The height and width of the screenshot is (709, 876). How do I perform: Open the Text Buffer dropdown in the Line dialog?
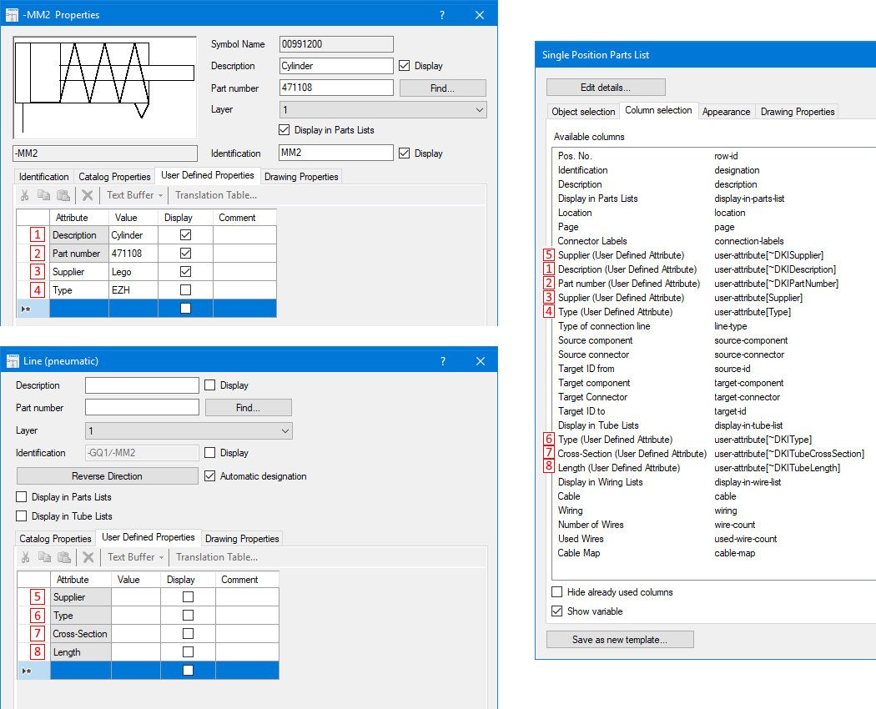134,556
